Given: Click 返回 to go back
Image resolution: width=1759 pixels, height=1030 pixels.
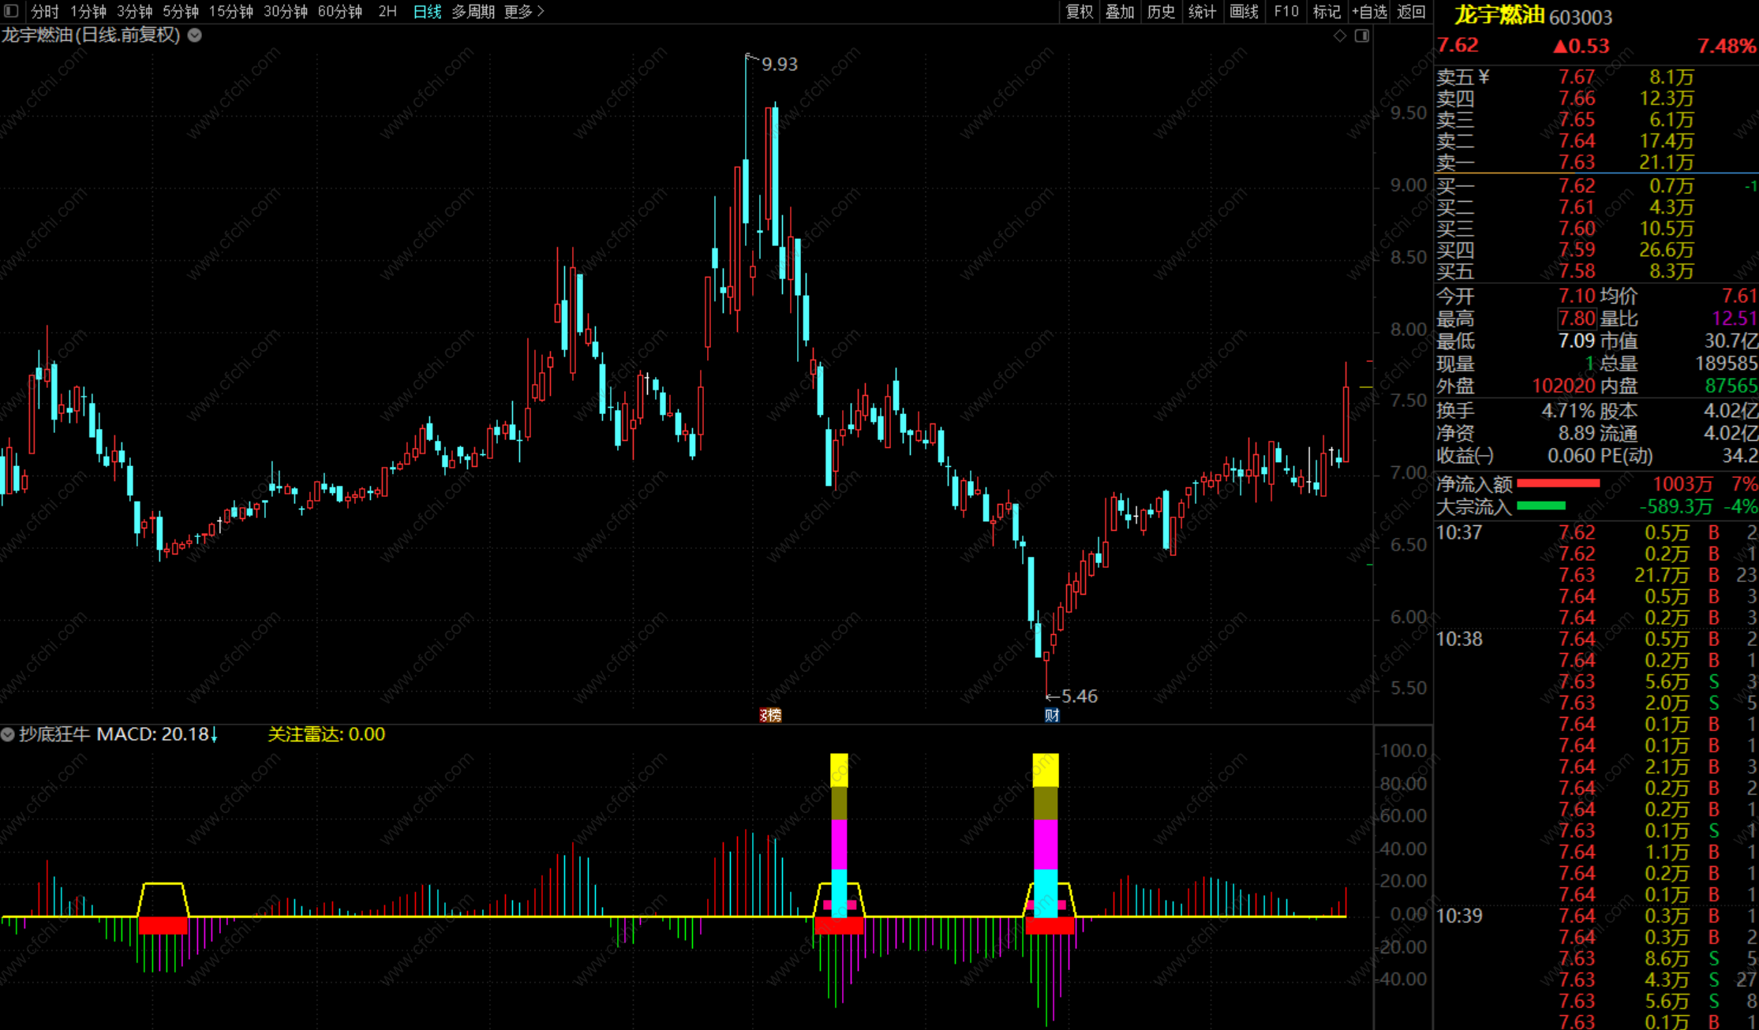Looking at the screenshot, I should coord(1411,11).
